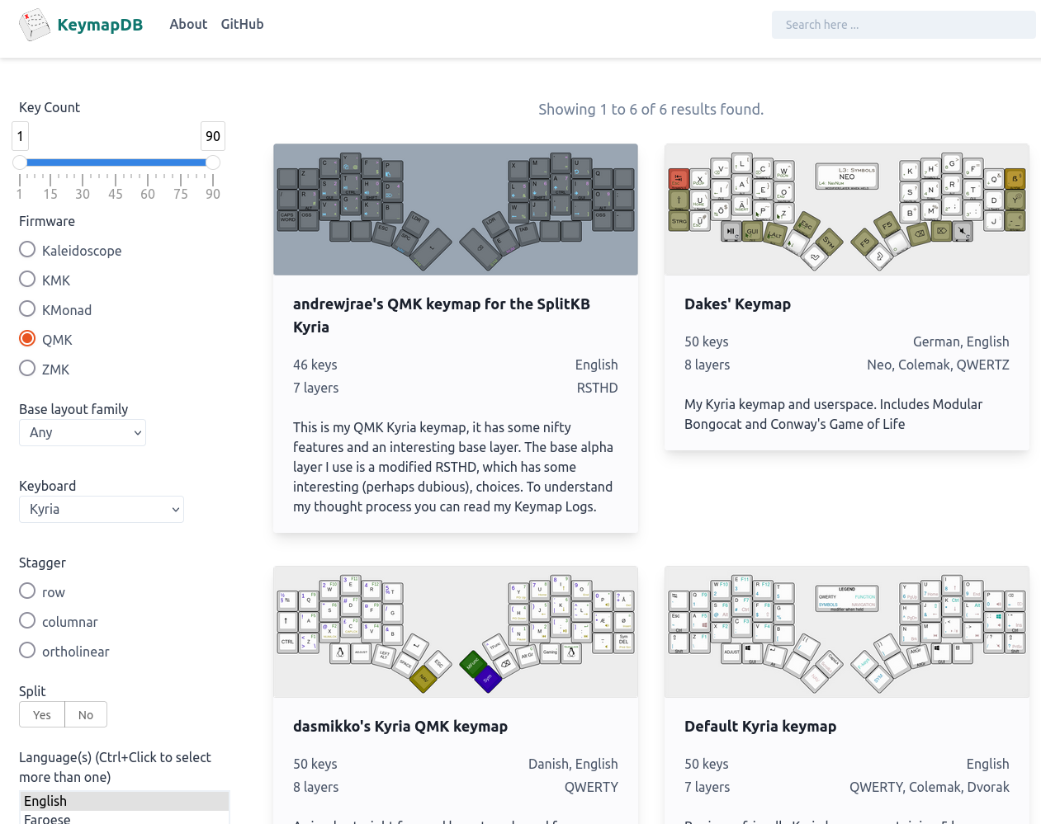This screenshot has width=1041, height=824.
Task: Select the KMonad firmware option
Action: point(27,309)
